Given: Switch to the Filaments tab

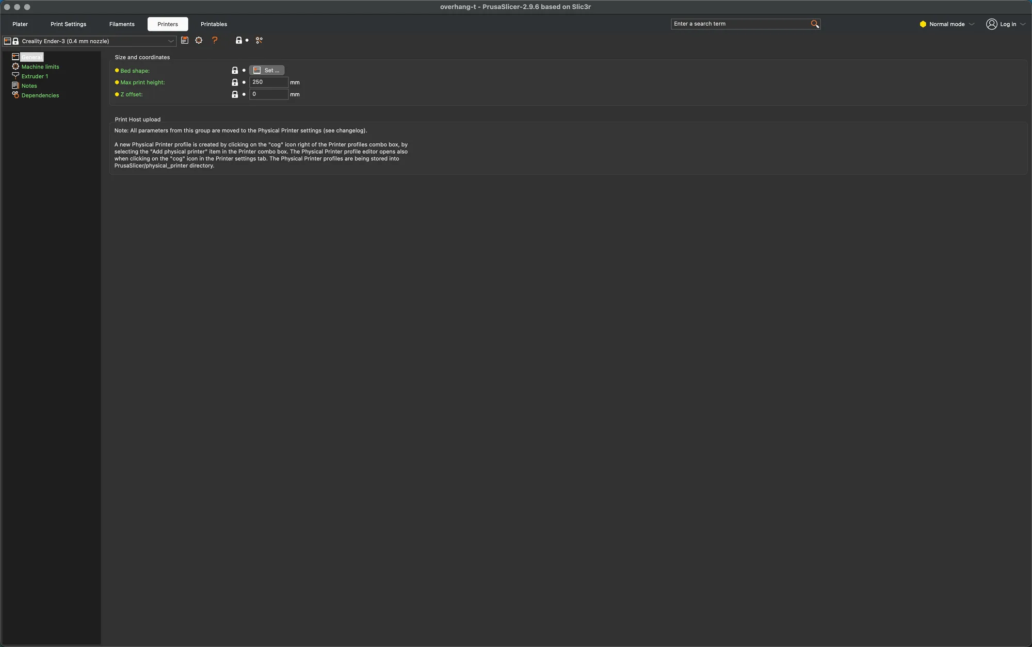Looking at the screenshot, I should [122, 24].
